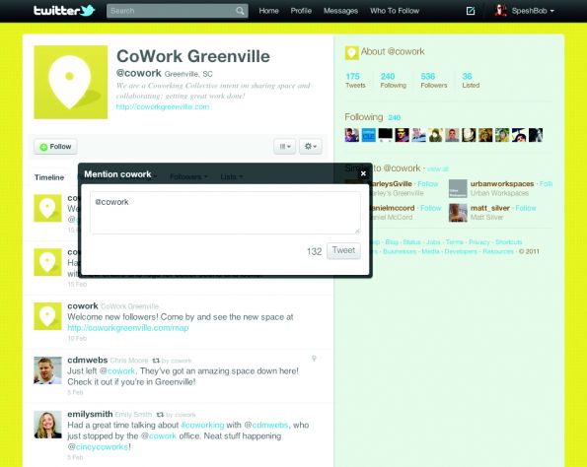The width and height of the screenshot is (587, 467).
Task: Open the Resources footer link
Action: tap(498, 251)
